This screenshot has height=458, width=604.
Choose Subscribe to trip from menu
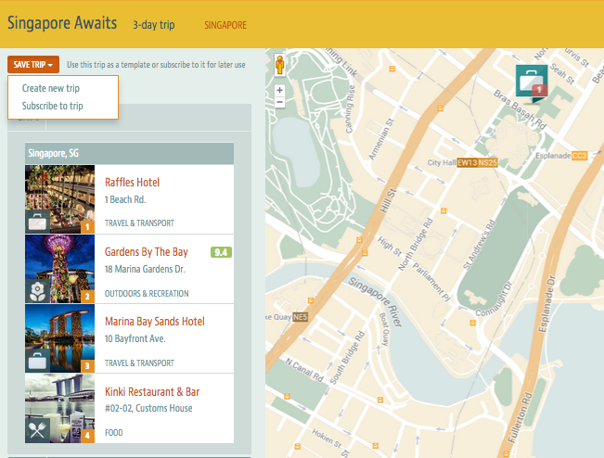click(52, 106)
